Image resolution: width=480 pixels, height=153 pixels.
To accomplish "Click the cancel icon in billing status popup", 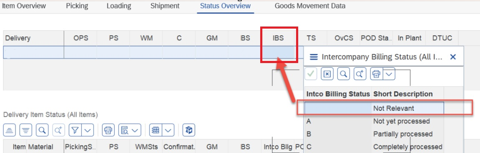I will tap(327, 74).
